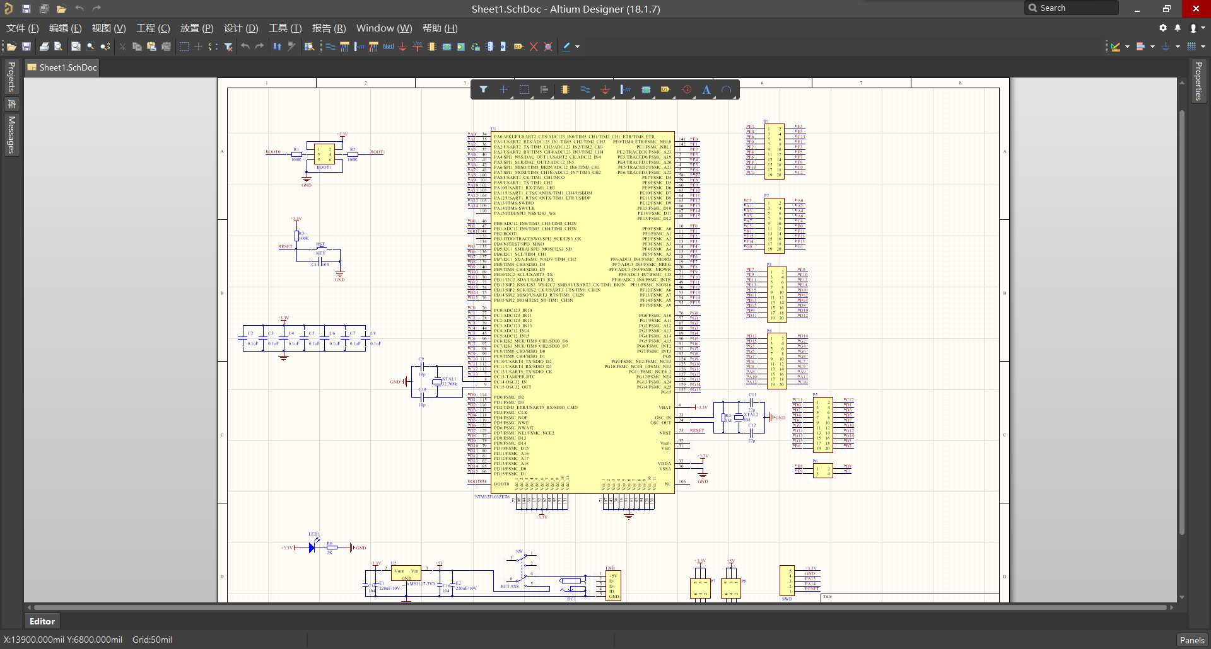
Task: Open the 视图 (V) menu
Action: [108, 28]
